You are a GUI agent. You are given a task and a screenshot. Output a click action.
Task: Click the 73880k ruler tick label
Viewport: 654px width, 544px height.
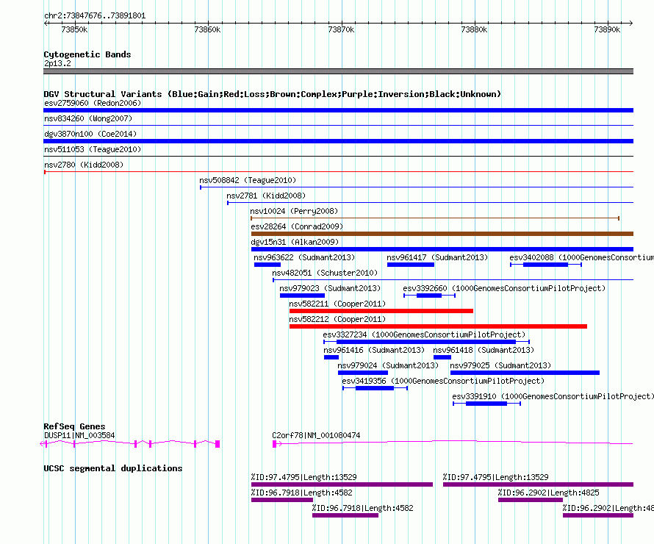474,29
